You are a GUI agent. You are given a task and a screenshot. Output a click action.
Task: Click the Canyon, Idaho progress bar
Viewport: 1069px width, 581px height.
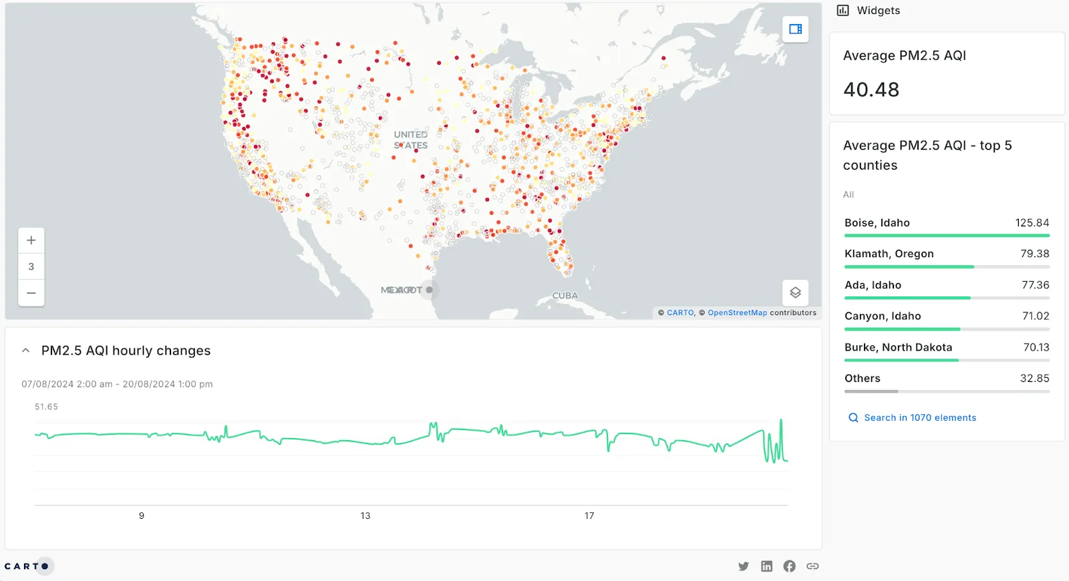coord(946,329)
